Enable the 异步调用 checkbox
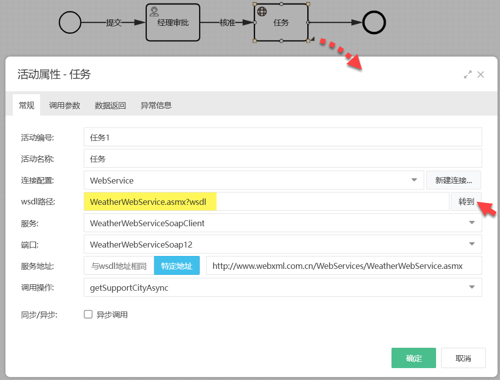 click(x=88, y=314)
